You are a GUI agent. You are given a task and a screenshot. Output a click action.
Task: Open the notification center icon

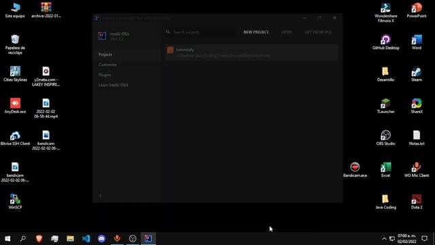(424, 239)
